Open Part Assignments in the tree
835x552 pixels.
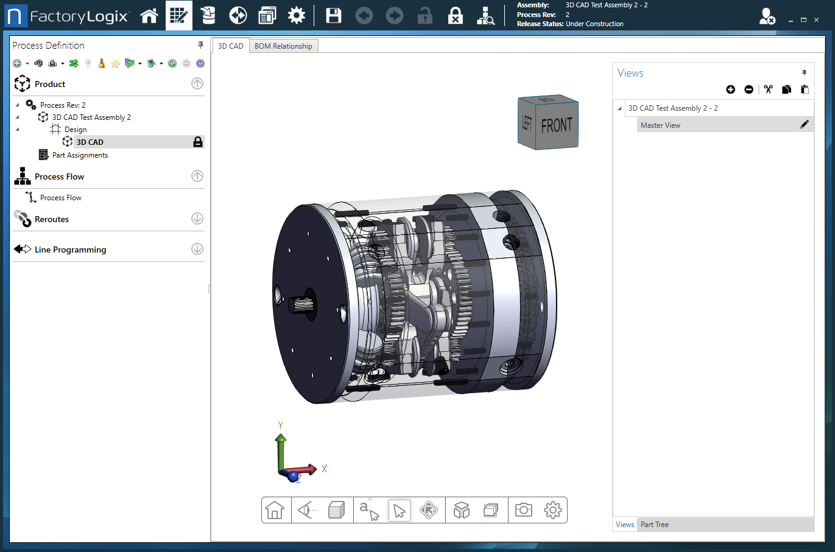click(80, 155)
